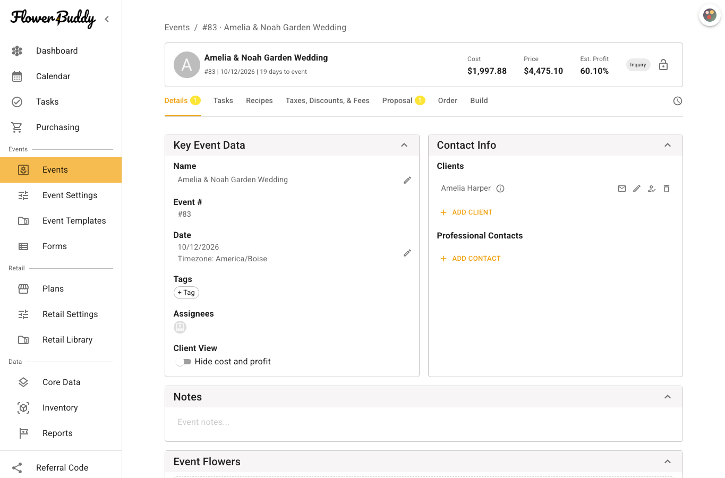Add a tag with + Tag chip

pos(186,293)
